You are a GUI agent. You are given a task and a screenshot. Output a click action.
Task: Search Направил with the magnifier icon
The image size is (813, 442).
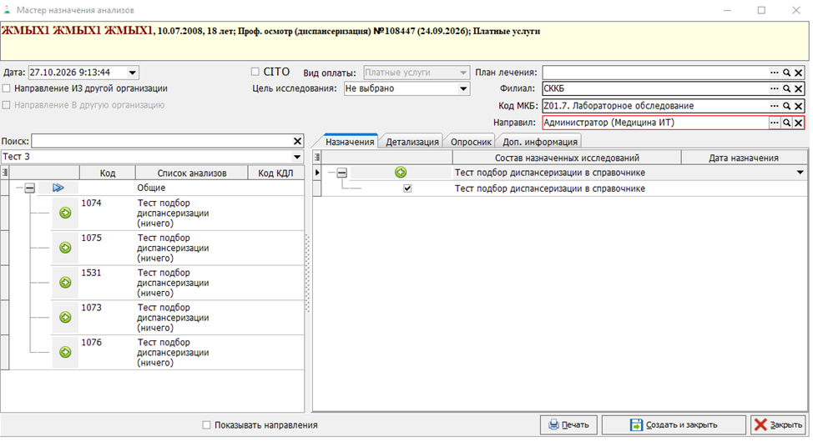786,123
